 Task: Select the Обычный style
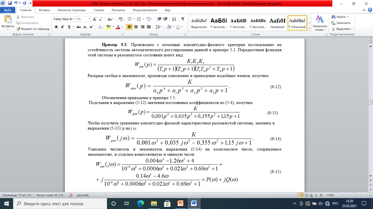297,23
